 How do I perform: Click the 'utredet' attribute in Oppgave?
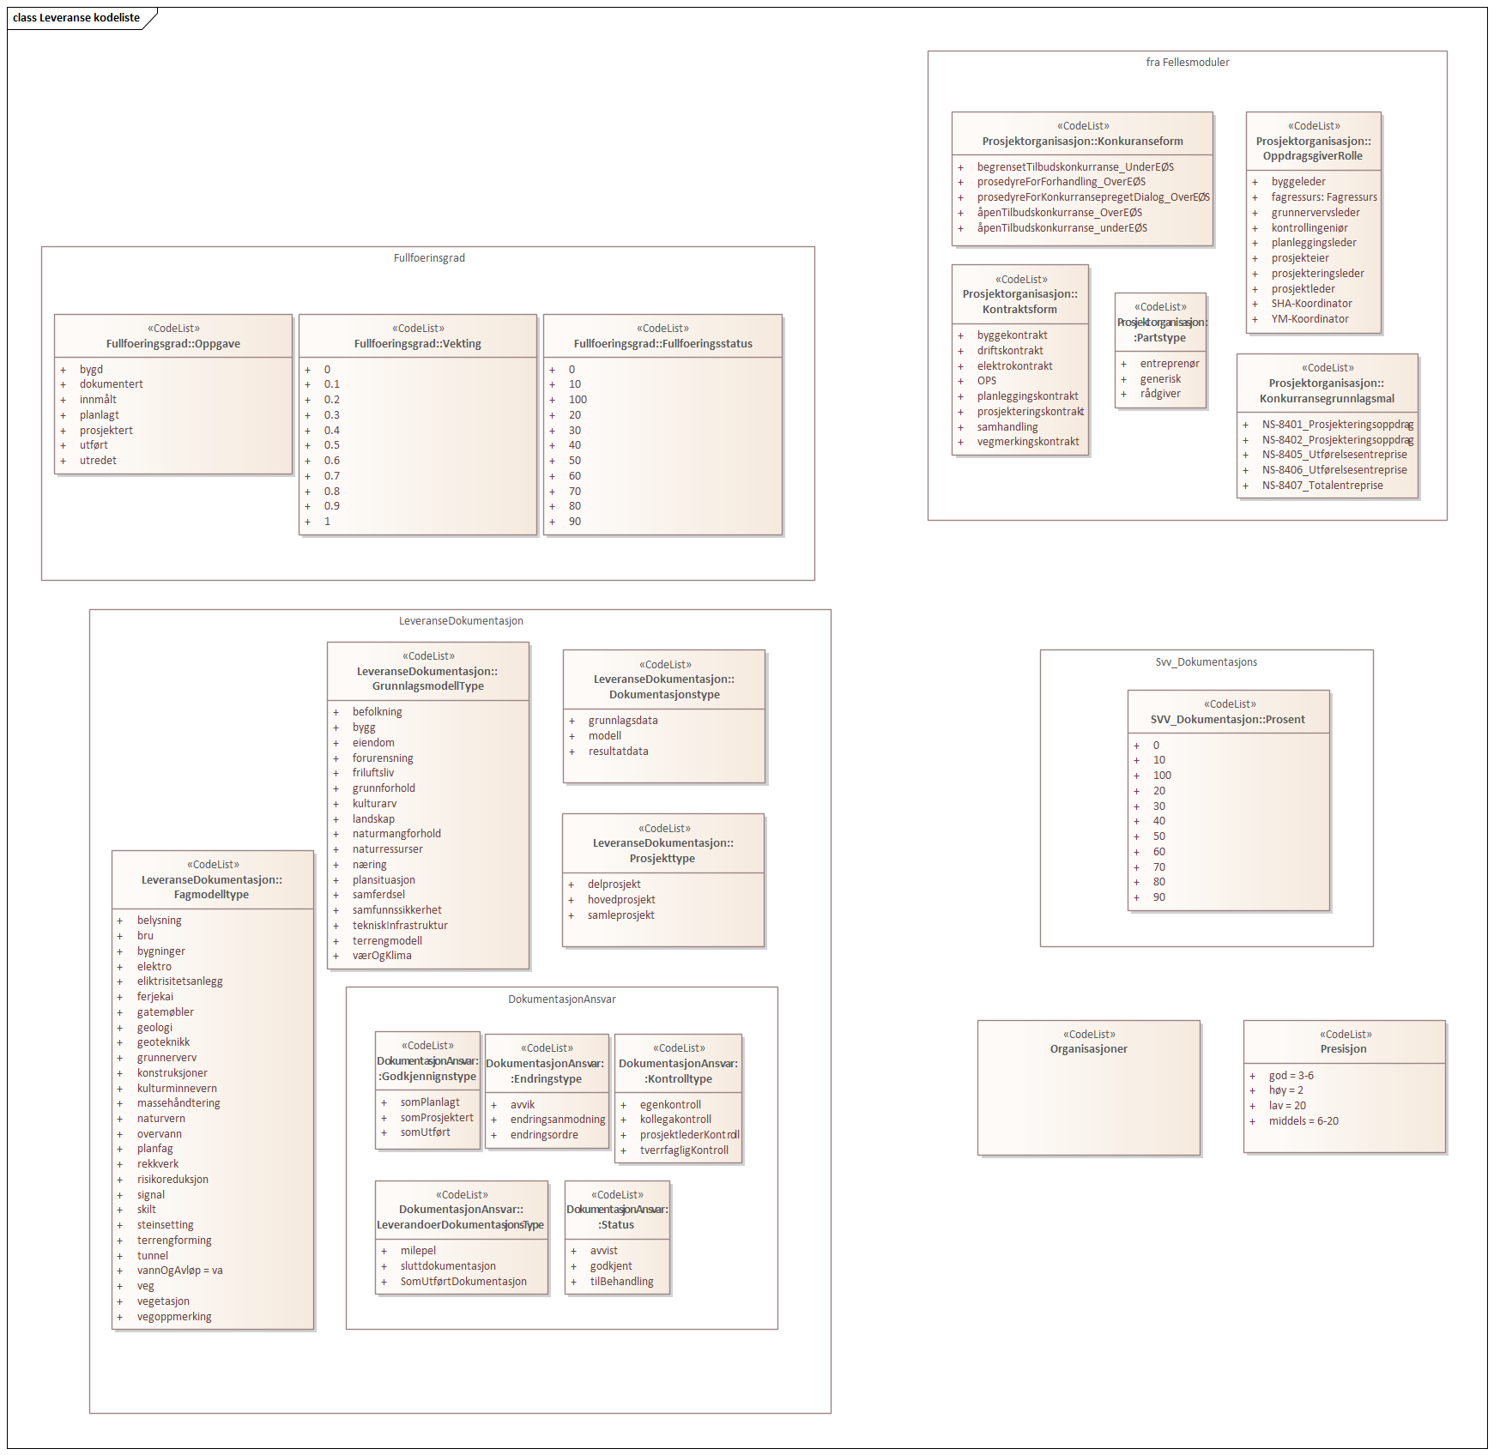point(98,461)
